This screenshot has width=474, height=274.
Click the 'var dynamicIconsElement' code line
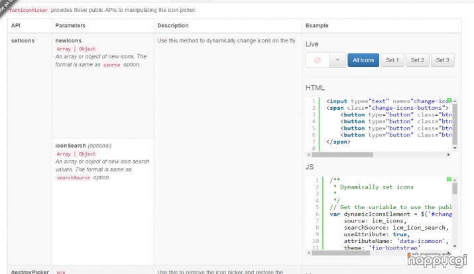pyautogui.click(x=390, y=214)
